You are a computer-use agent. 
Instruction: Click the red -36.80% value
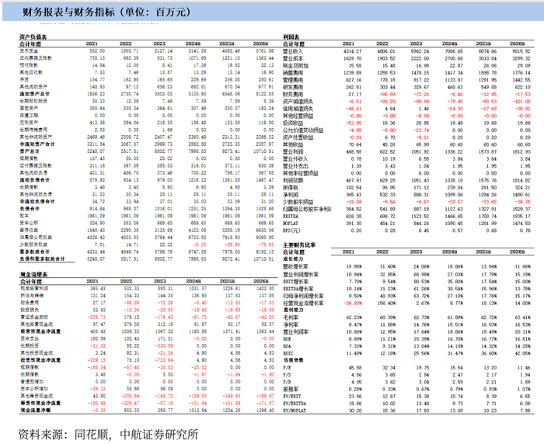coord(353,304)
